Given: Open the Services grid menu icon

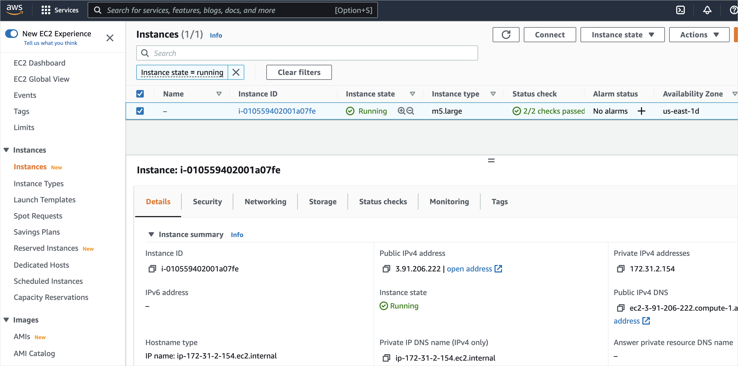Looking at the screenshot, I should click(x=45, y=10).
